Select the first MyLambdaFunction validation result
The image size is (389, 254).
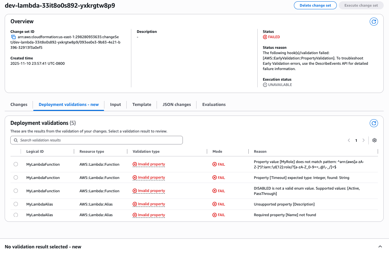coord(16,164)
